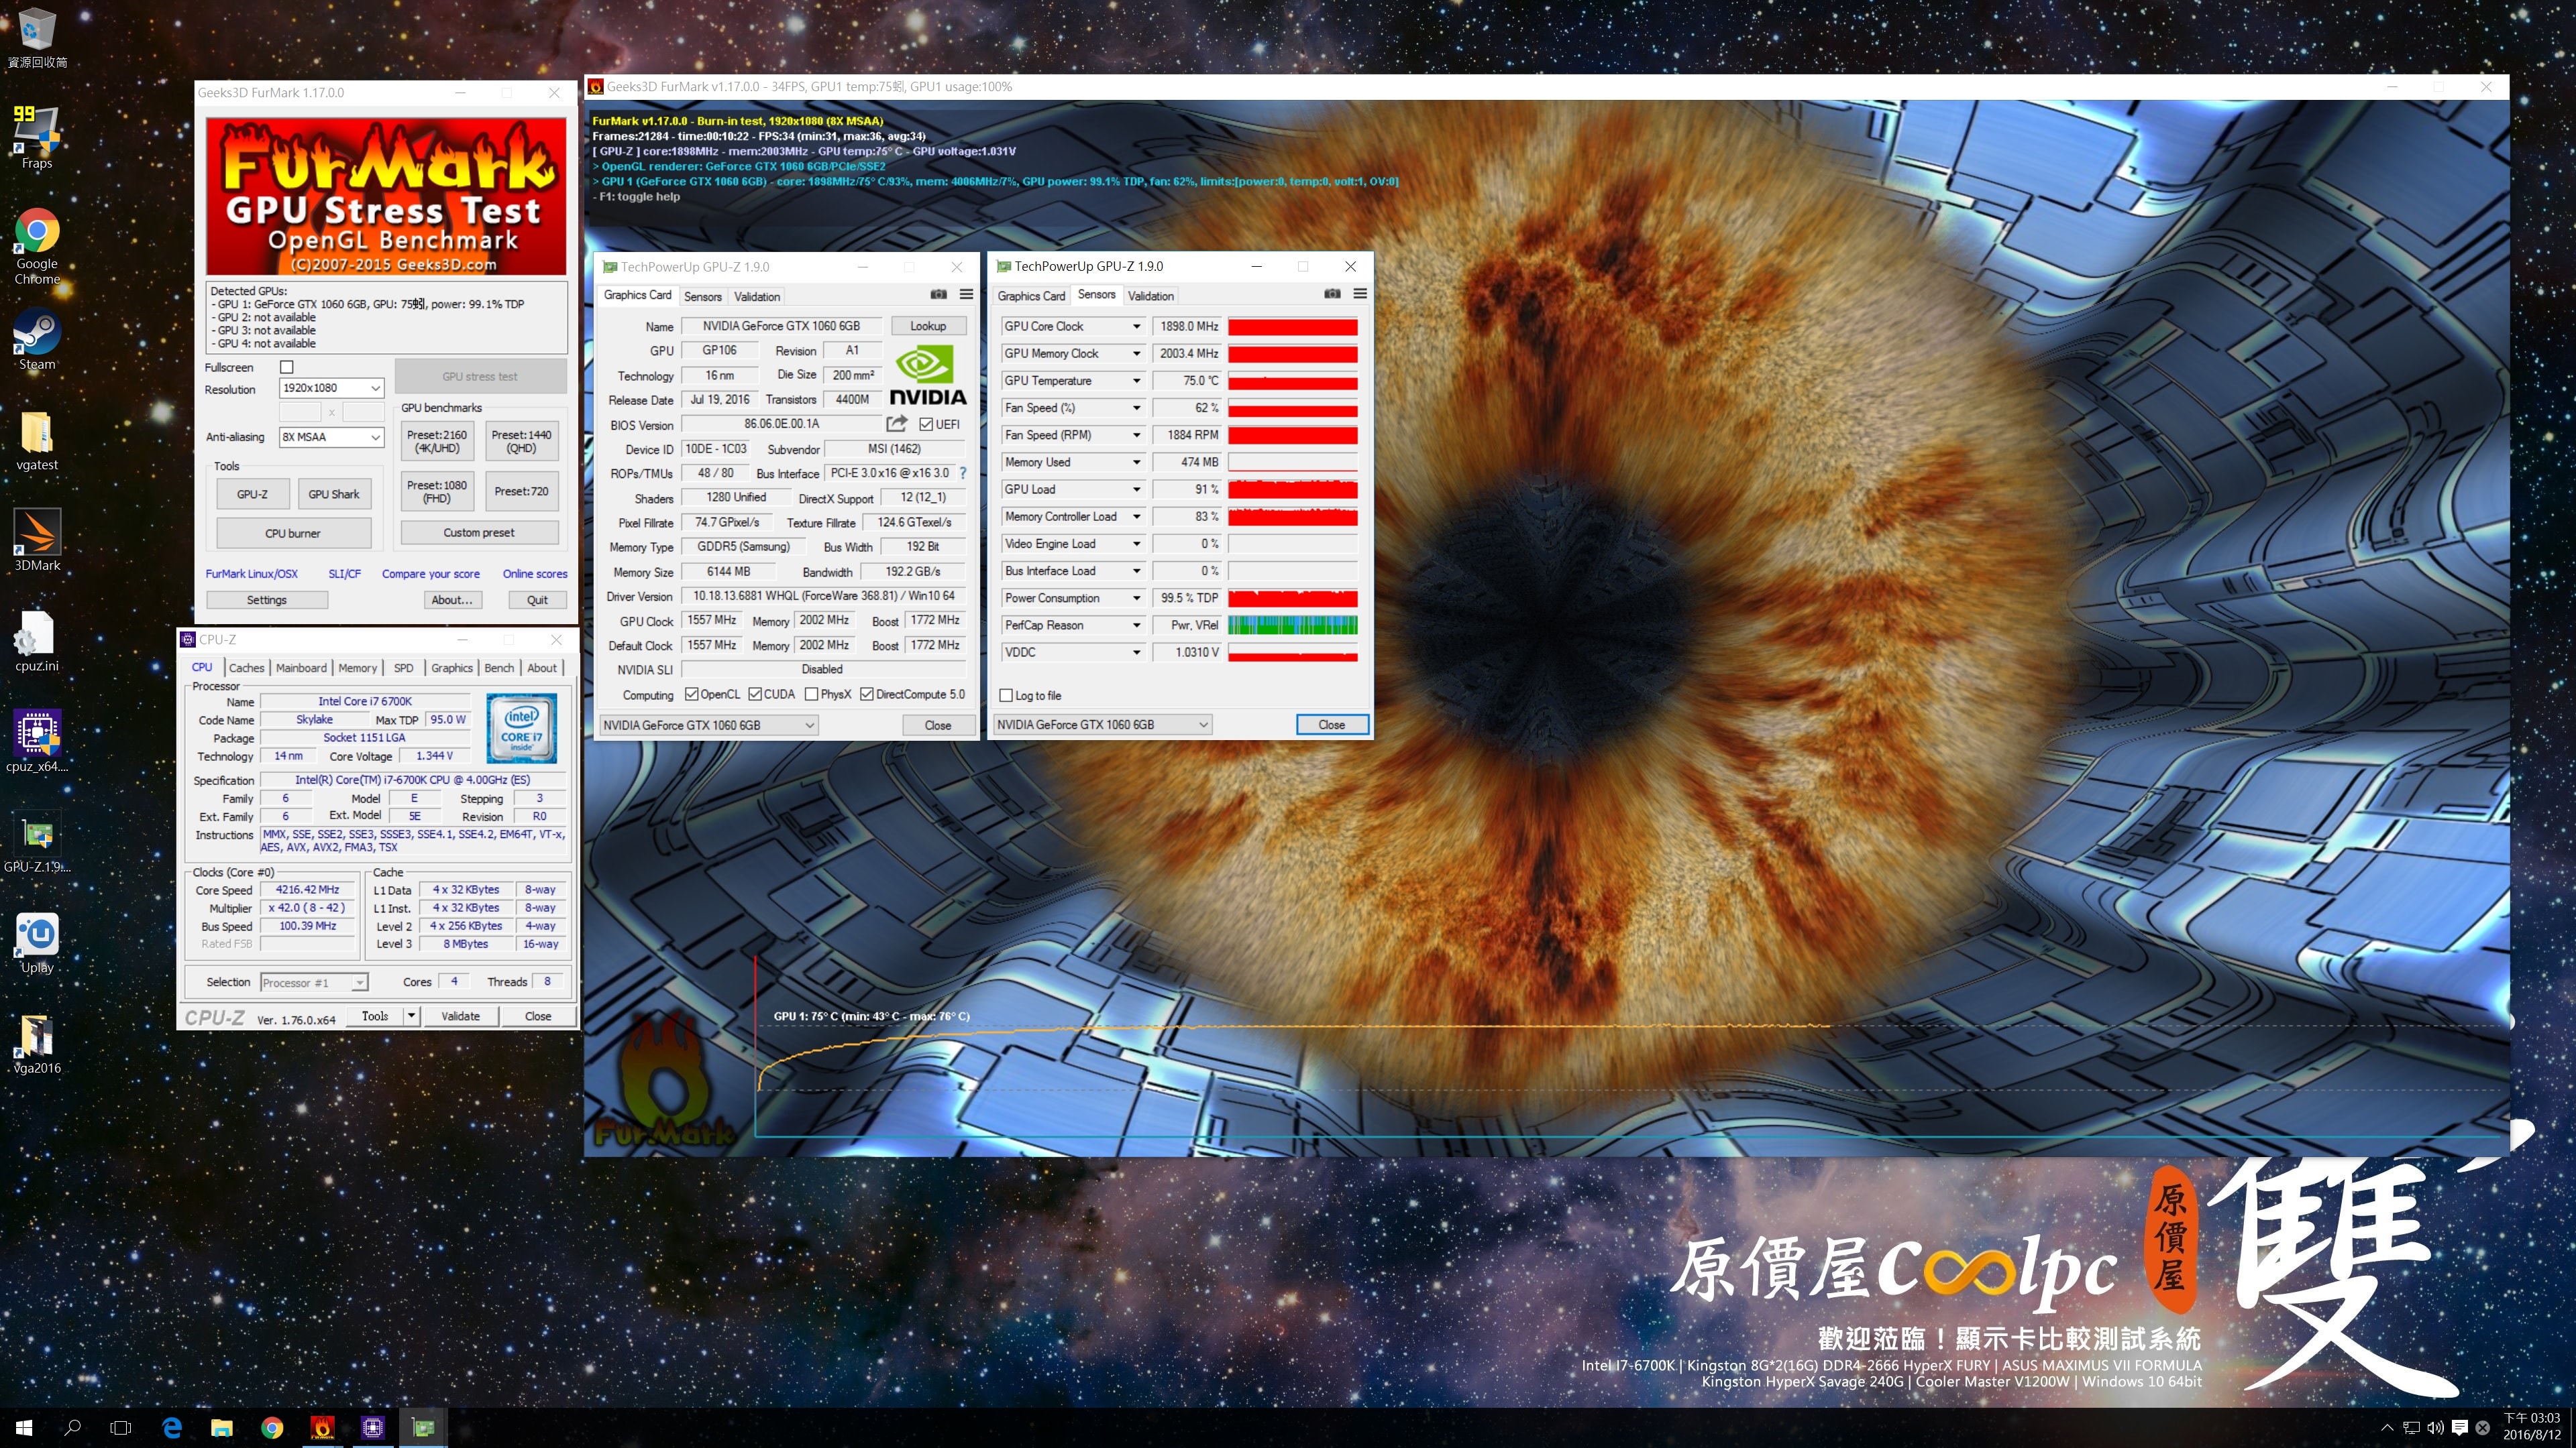This screenshot has height=1448, width=2576.
Task: Click the BIOS share/export icon in GPU-Z
Action: (x=896, y=424)
